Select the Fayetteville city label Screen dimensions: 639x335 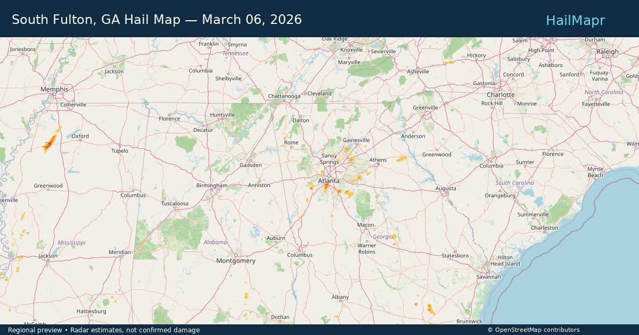(x=596, y=104)
